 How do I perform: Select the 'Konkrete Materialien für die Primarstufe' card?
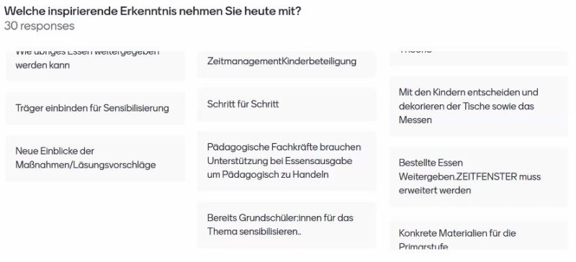pyautogui.click(x=478, y=235)
